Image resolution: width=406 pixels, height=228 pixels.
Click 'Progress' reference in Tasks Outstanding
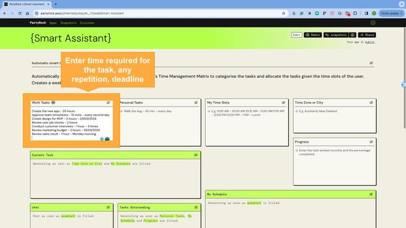point(151,221)
